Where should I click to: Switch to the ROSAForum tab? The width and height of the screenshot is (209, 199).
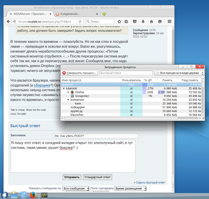click(x=30, y=14)
